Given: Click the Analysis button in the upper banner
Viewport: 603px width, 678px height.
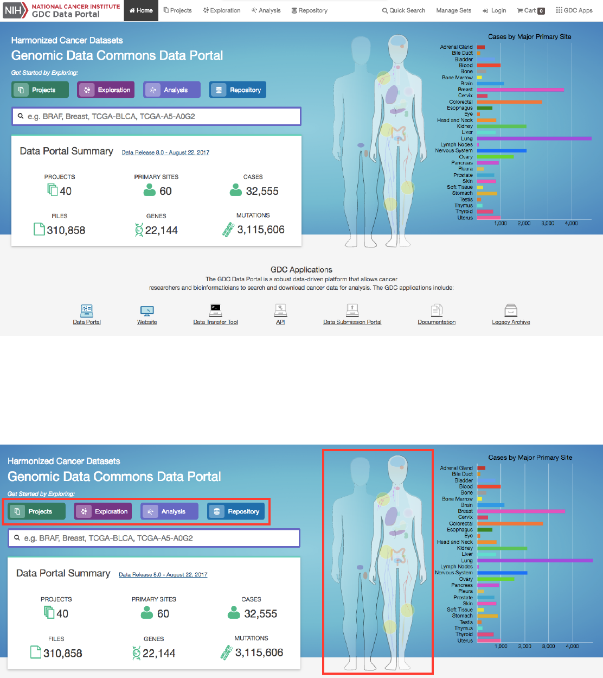Looking at the screenshot, I should 172,90.
